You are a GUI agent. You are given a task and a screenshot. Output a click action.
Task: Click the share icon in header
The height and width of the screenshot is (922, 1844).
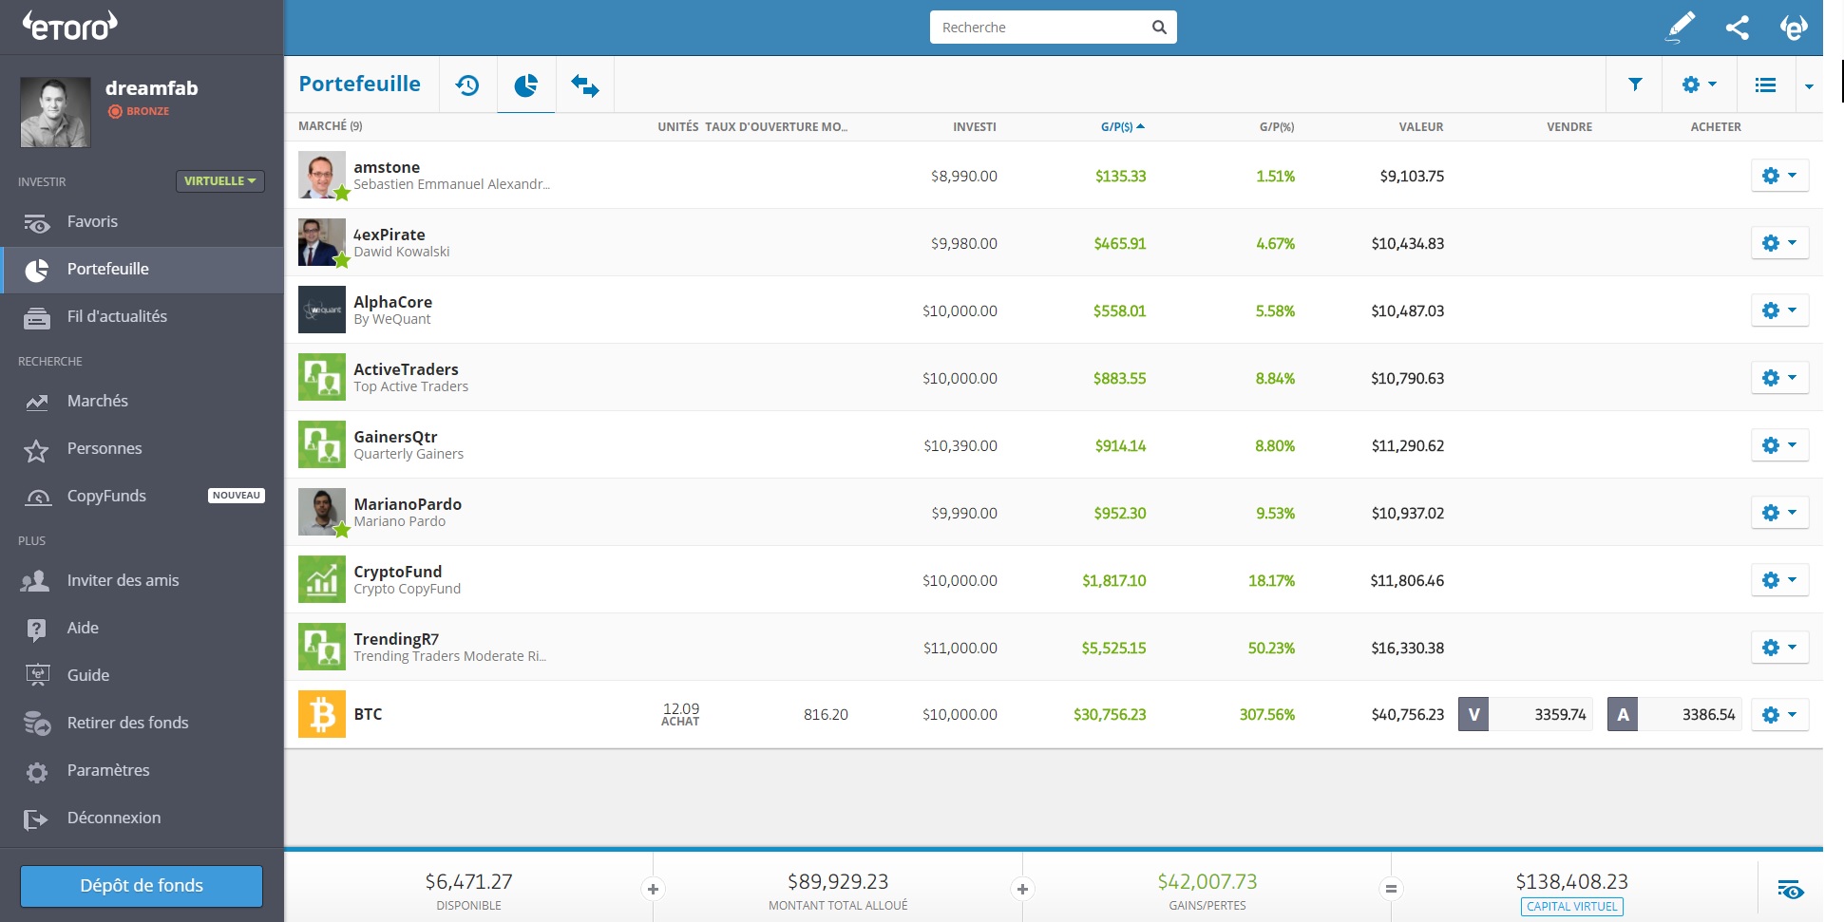coord(1738,28)
